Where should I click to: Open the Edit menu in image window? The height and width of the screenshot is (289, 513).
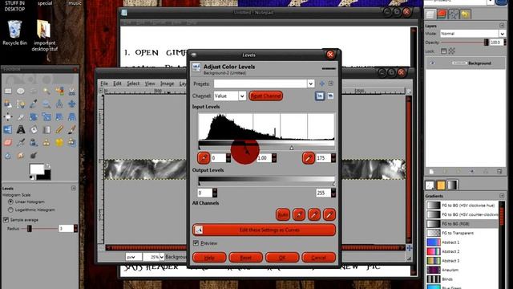117,83
